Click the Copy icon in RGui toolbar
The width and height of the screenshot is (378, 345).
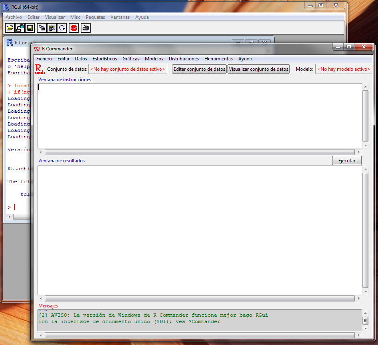click(x=42, y=28)
